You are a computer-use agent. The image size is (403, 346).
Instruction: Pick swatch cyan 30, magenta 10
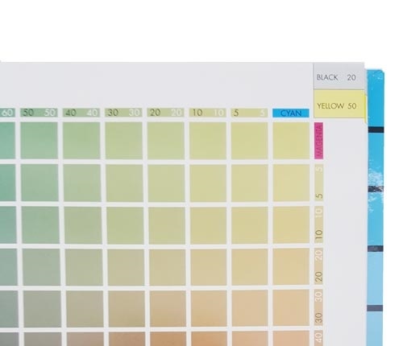coord(125,224)
